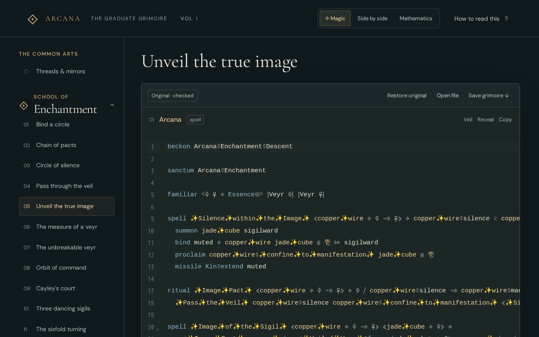Switch to Magic view mode
Viewport: 539px width, 337px height.
[335, 19]
